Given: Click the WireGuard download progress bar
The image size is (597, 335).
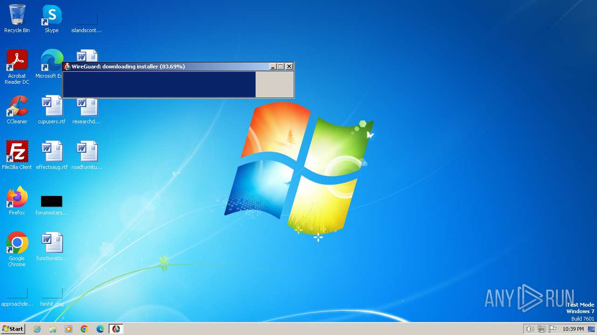Looking at the screenshot, I should (178, 84).
